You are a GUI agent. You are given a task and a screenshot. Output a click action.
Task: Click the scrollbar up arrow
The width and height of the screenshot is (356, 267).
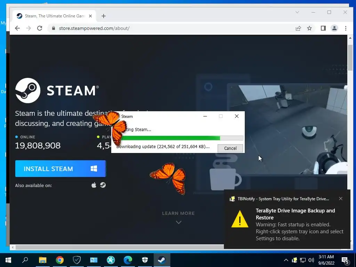[350, 38]
